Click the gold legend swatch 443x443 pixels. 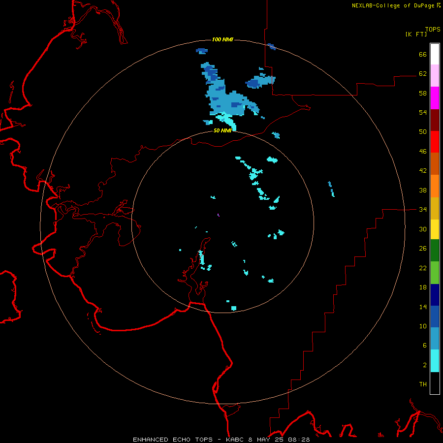pos(435,208)
